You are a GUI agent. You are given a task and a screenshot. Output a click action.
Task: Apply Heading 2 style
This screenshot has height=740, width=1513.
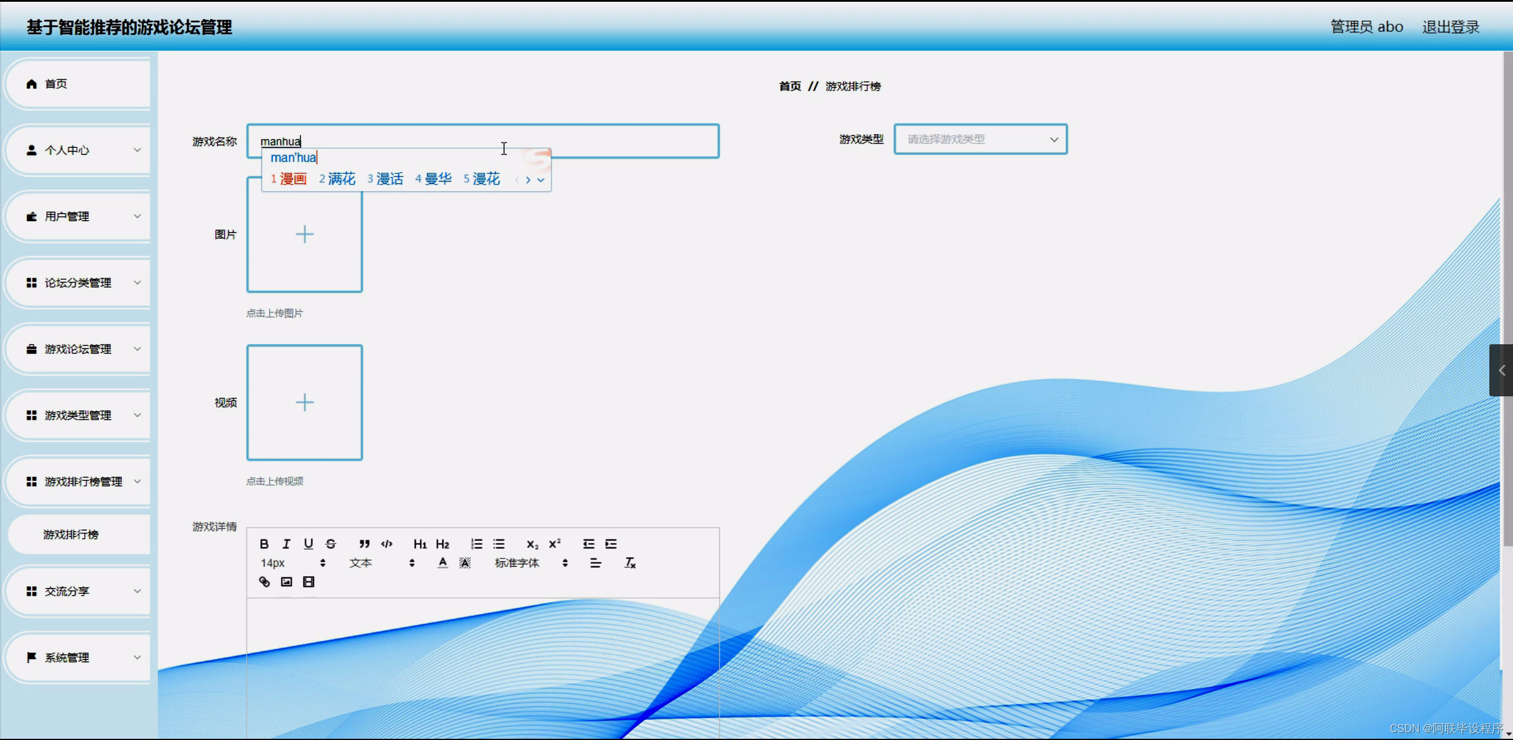coord(442,544)
